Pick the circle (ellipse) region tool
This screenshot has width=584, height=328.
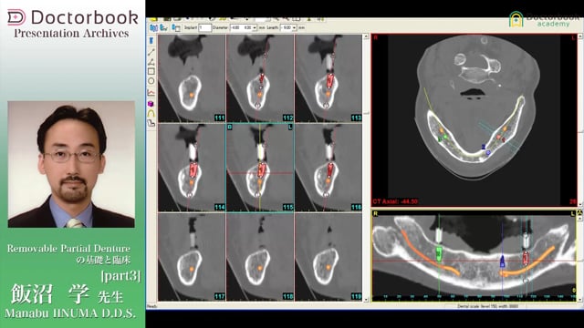pos(151,81)
